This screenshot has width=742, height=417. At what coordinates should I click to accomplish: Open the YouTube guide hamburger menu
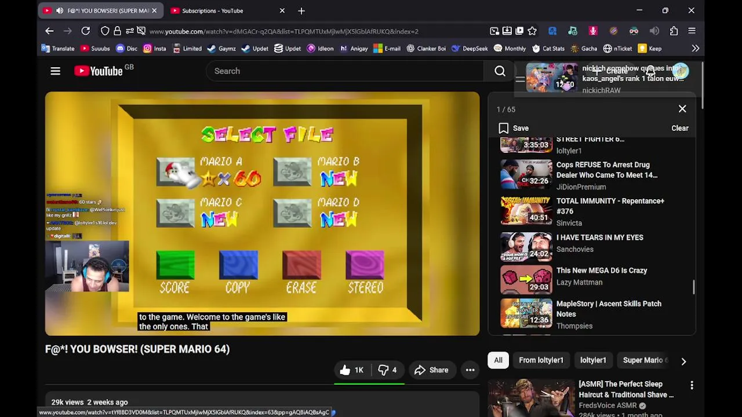tap(55, 71)
